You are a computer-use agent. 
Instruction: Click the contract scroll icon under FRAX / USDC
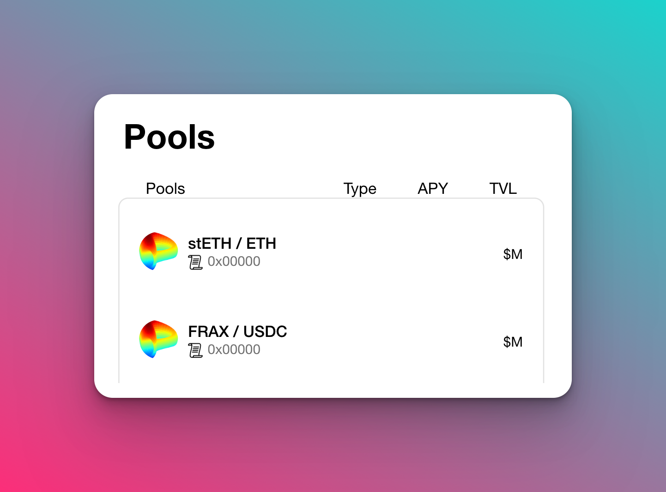coord(195,350)
